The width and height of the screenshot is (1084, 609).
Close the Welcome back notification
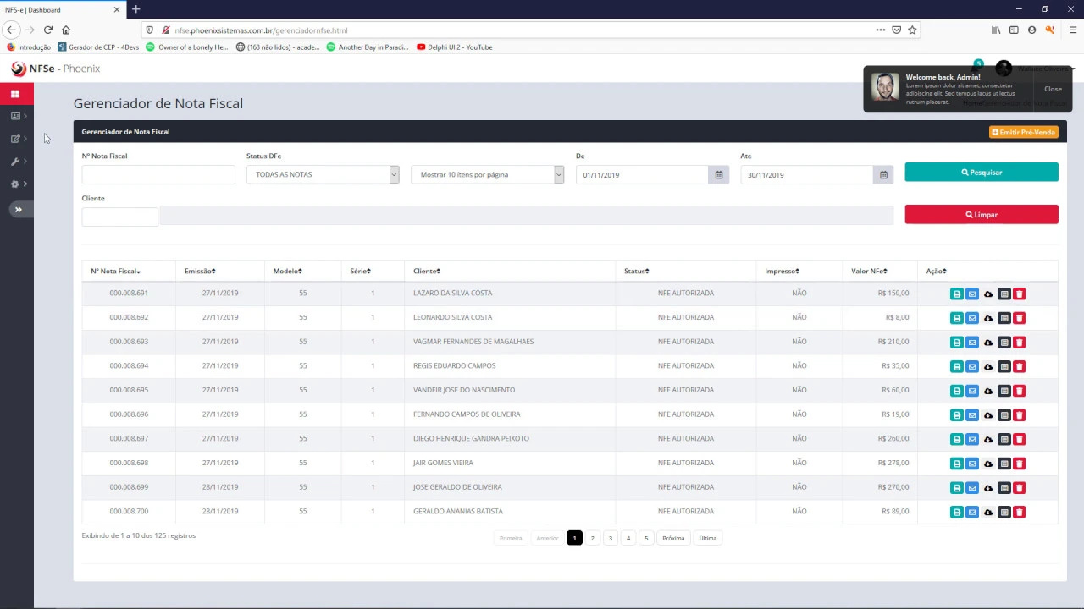coord(1053,89)
